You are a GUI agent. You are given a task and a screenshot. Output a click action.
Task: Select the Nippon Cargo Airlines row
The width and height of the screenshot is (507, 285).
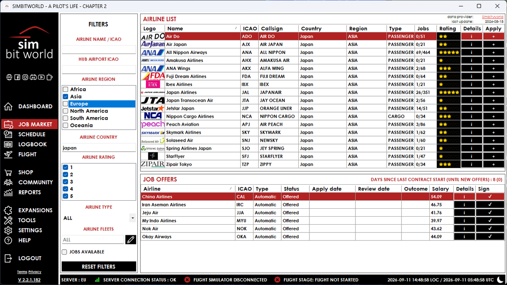coord(322,116)
